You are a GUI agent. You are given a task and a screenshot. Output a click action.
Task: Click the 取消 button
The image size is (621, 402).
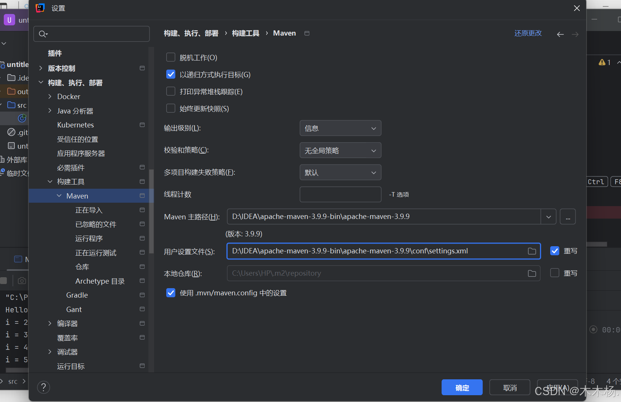[x=510, y=387]
